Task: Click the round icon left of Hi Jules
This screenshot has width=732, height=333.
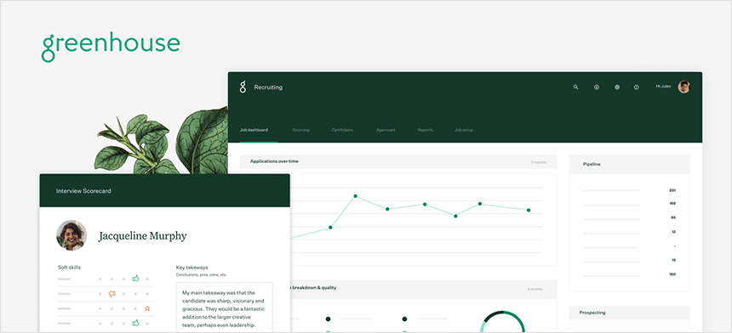Action: [x=637, y=87]
